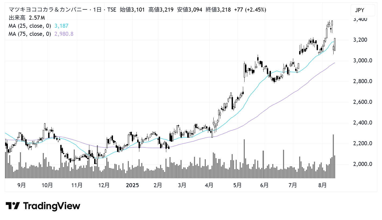The image size is (382, 220).
Task: Click the 出来高 volume legend label
Action: (x=17, y=18)
